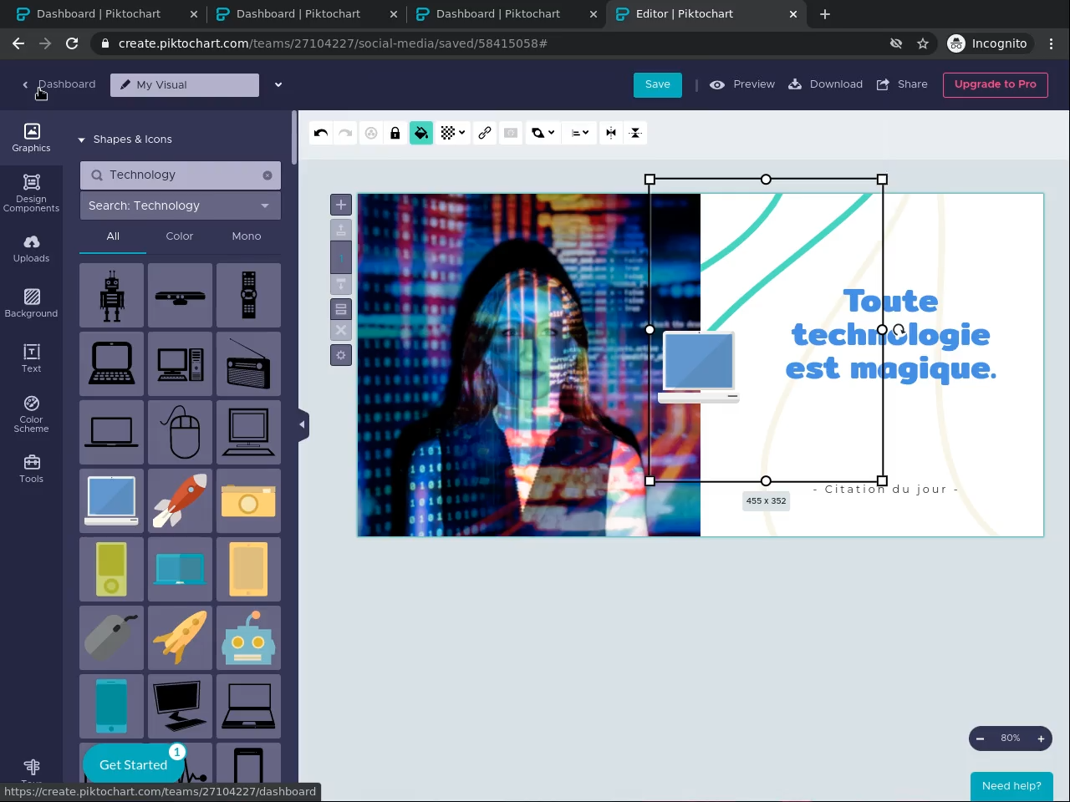This screenshot has height=802, width=1070.
Task: Open the Background panel
Action: [31, 302]
